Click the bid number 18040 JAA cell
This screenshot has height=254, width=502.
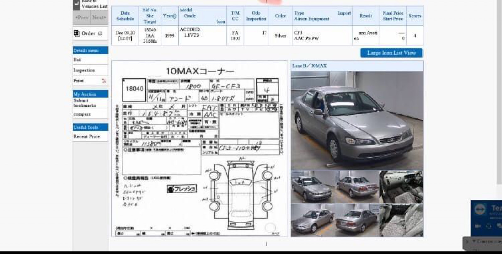tap(150, 35)
